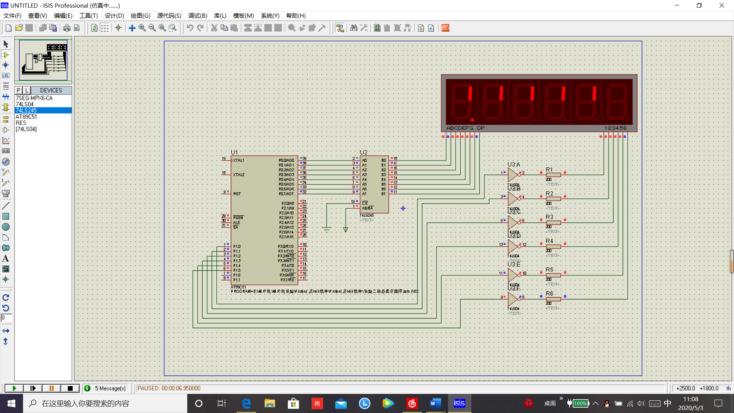Select the Device Pins Mode tool
734x413 pixels.
tap(6, 130)
